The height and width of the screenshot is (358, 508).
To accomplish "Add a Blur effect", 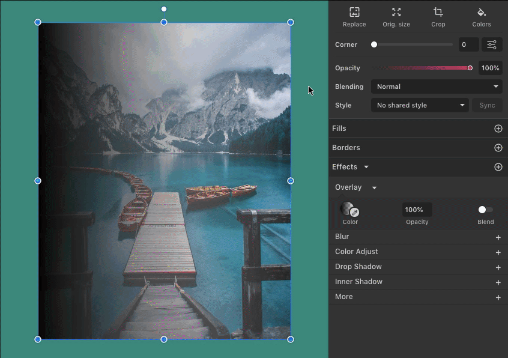I will pos(498,237).
